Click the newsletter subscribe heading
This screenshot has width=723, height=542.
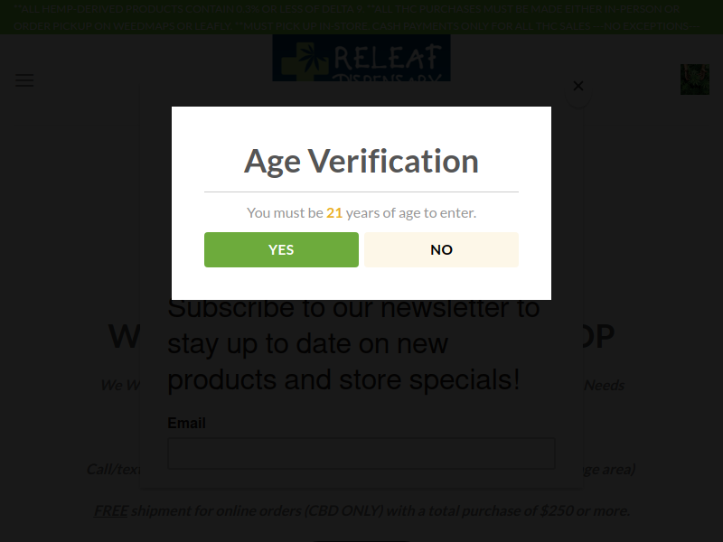[x=352, y=343]
